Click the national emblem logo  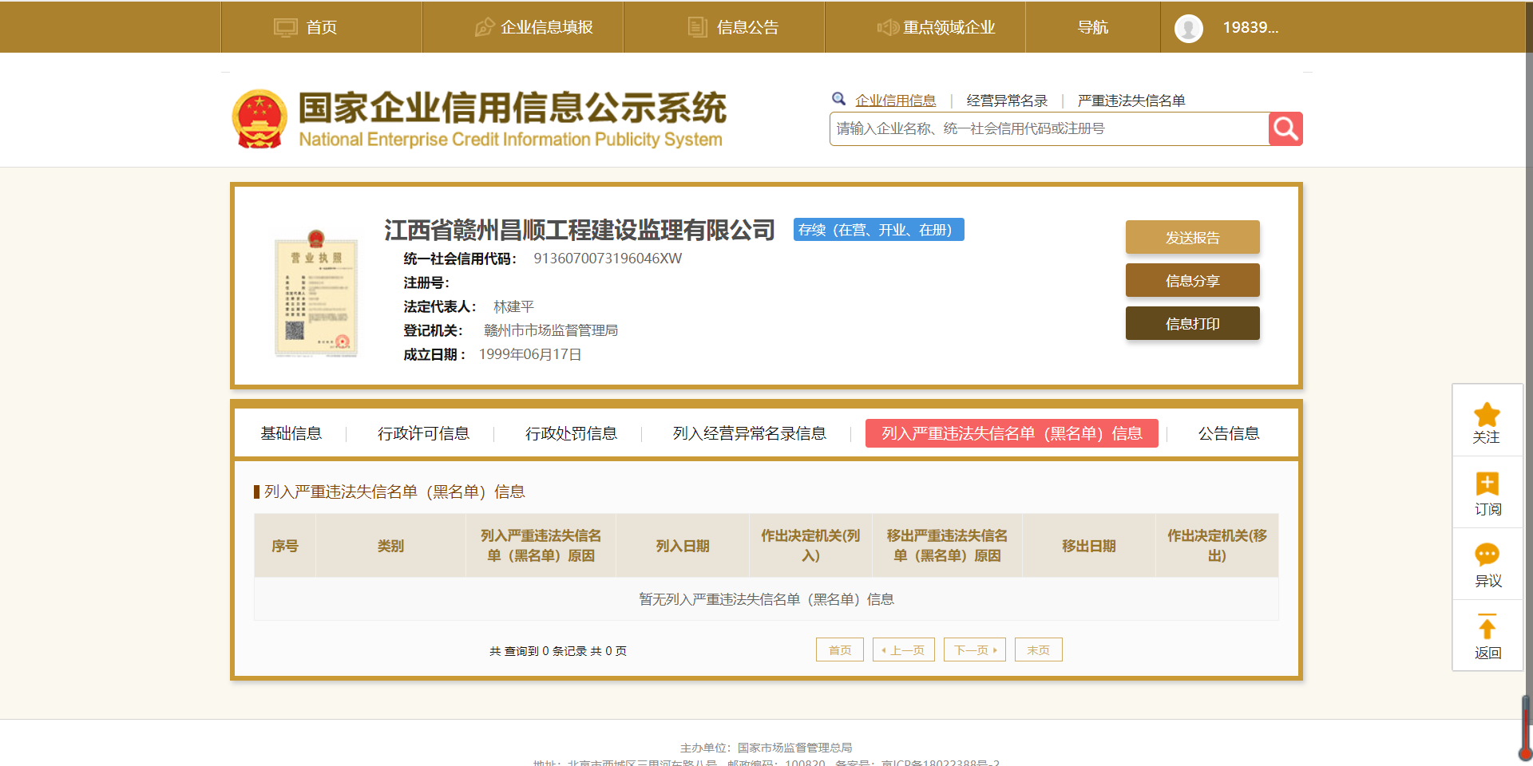tap(259, 119)
